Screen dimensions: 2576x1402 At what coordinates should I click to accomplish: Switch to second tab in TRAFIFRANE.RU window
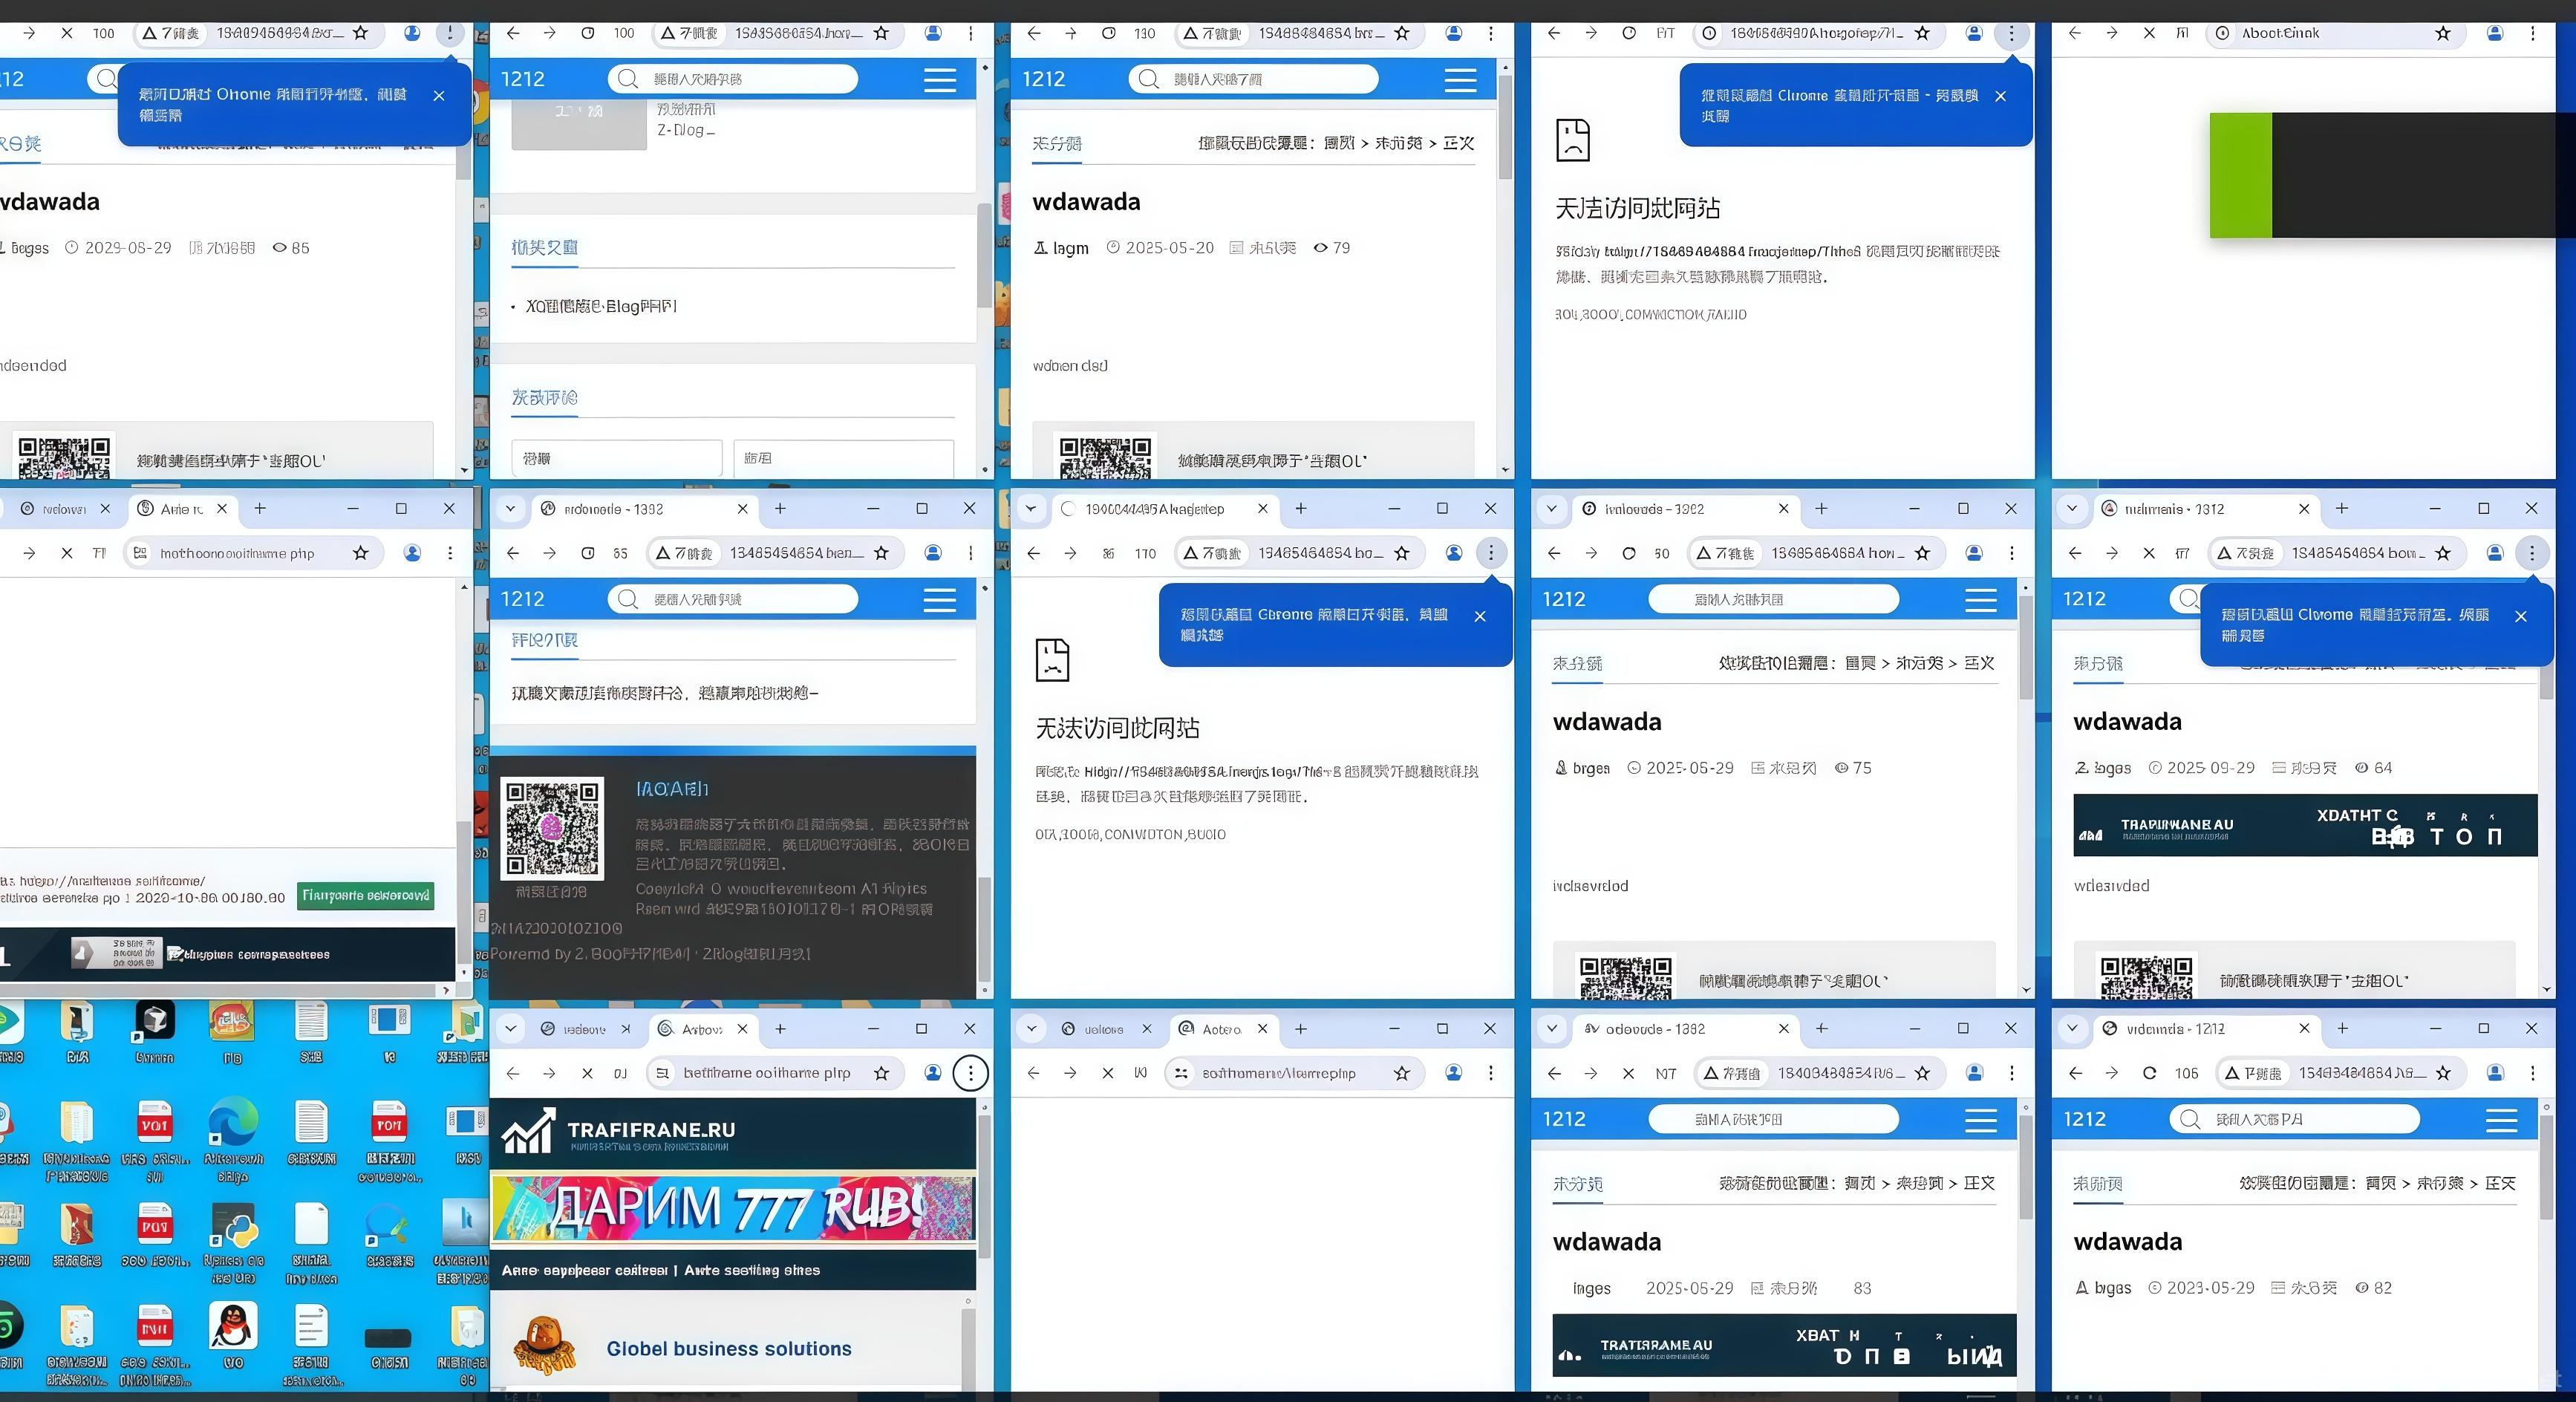[x=702, y=1029]
